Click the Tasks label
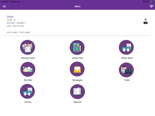Screen dimensions: 155x116 [x=127, y=80]
